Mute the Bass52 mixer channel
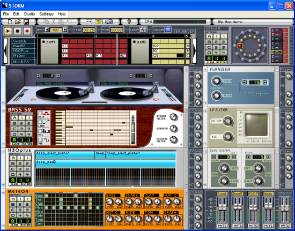 tap(238, 226)
